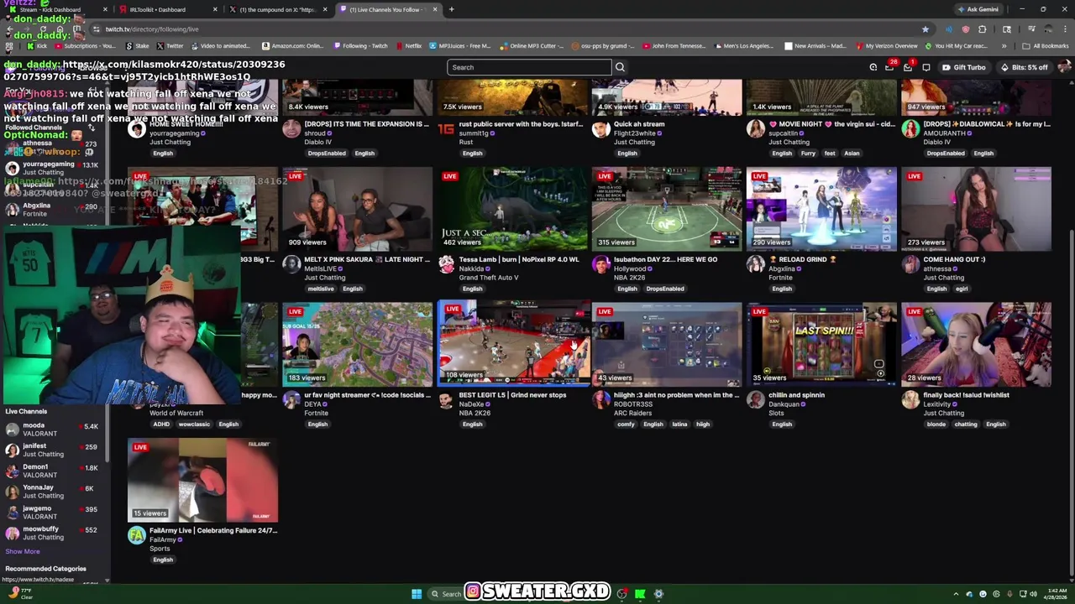The height and width of the screenshot is (604, 1075).
Task: Select the latina tag under ROBOTR3SS
Action: click(x=679, y=424)
